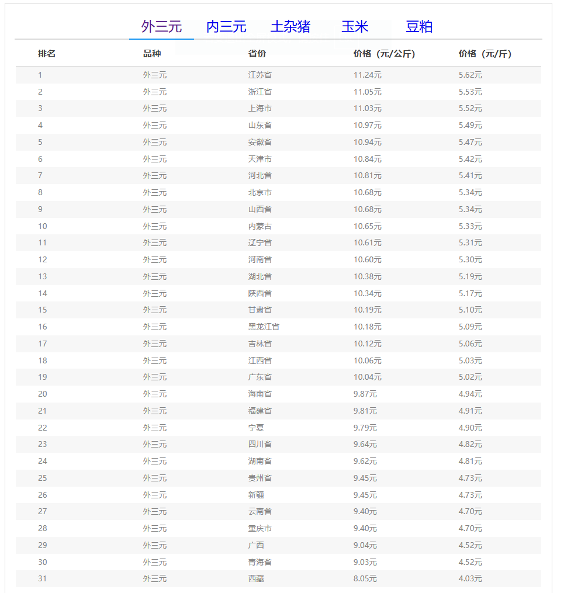Switch to the 玉米 tab
This screenshot has width=564, height=593.
click(355, 27)
